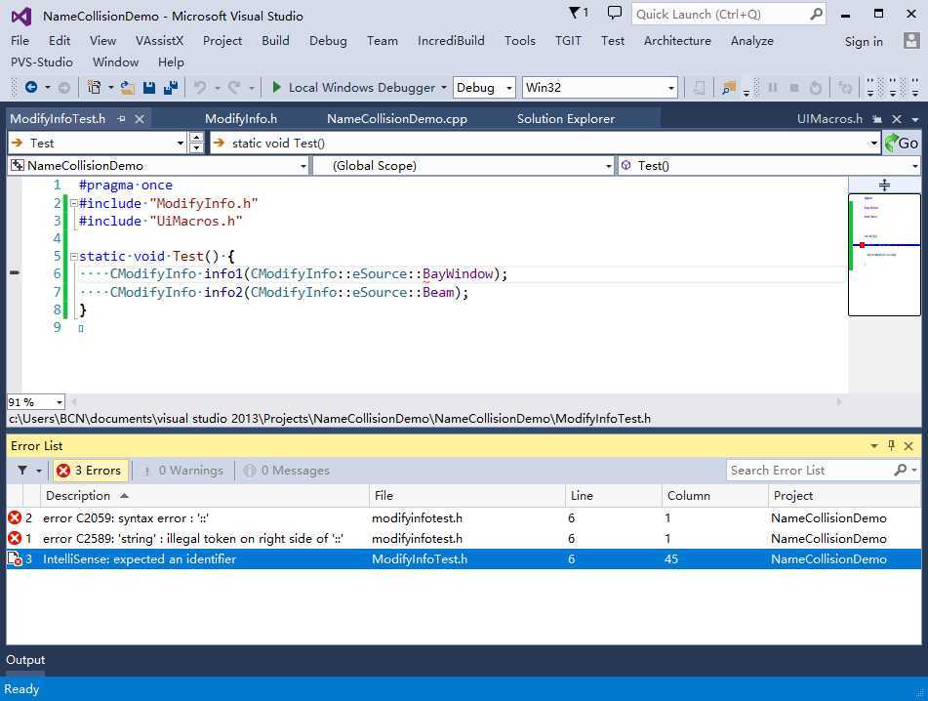Sort by the File column header

pyautogui.click(x=467, y=496)
